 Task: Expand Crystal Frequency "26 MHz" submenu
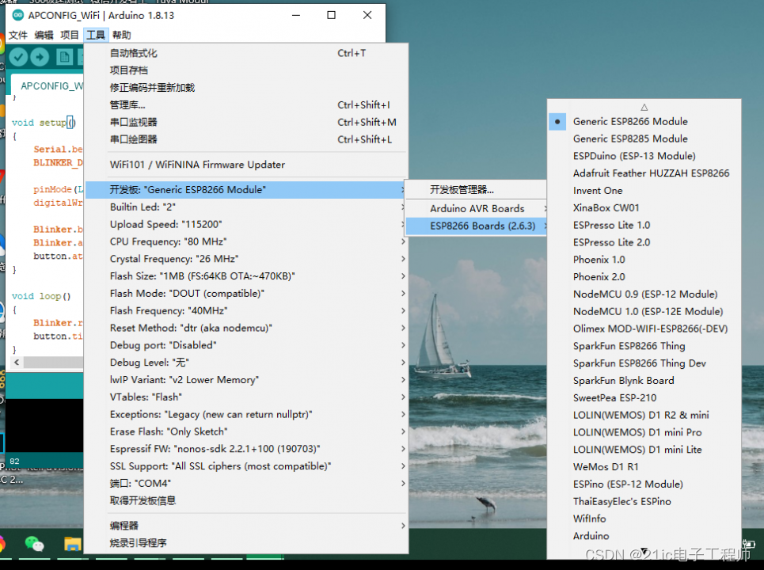[246, 259]
